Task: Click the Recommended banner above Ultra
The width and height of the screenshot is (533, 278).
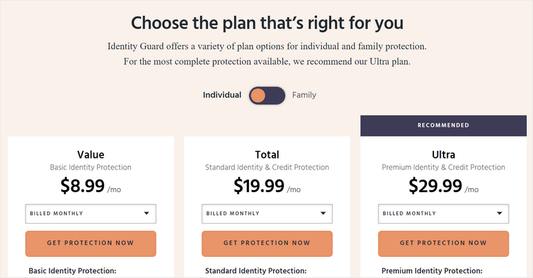Action: click(x=444, y=126)
